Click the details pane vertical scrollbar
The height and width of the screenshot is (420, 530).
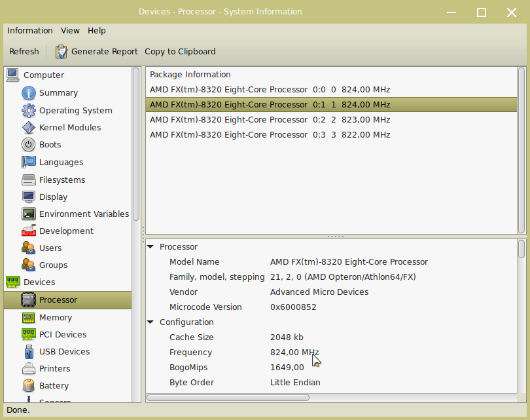pos(521,249)
